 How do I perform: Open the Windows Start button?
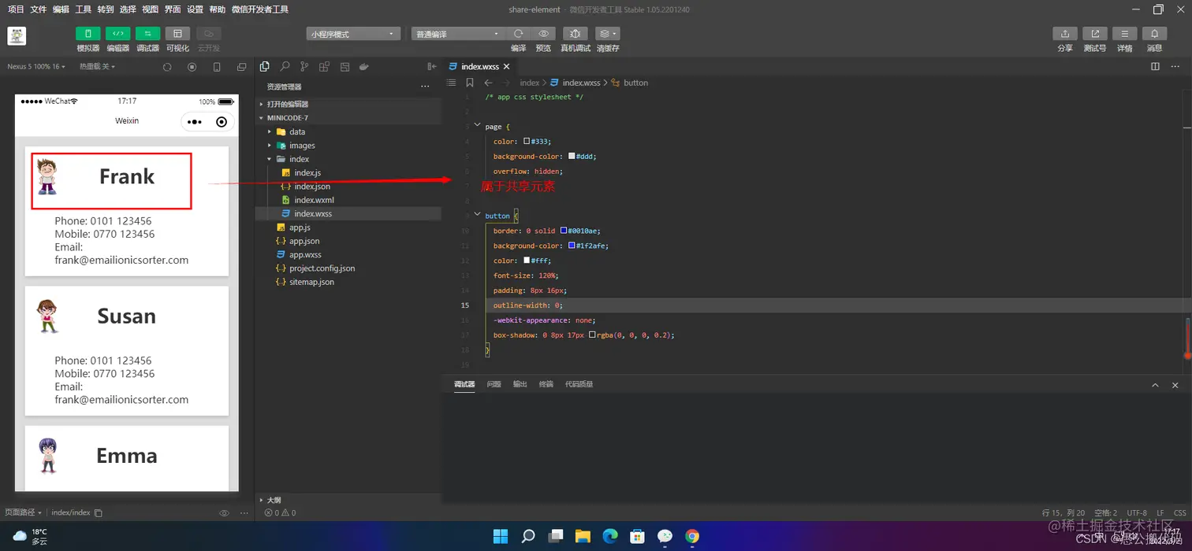[x=501, y=537]
